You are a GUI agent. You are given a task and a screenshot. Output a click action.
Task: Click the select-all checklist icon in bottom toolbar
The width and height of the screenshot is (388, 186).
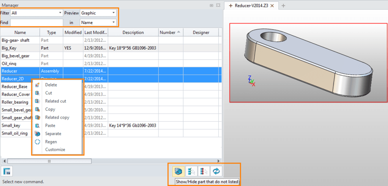pos(191,172)
